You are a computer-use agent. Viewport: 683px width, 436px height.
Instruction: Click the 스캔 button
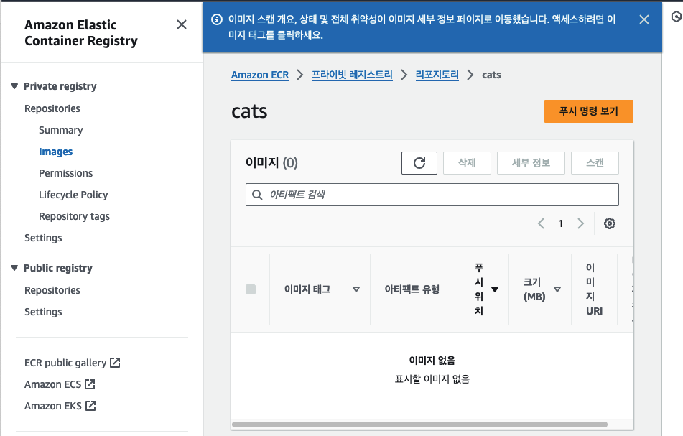click(x=595, y=163)
